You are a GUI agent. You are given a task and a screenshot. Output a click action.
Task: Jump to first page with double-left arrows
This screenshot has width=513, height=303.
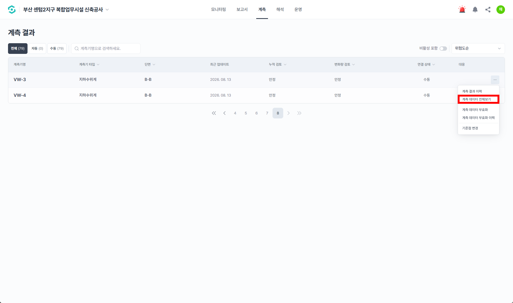point(214,113)
